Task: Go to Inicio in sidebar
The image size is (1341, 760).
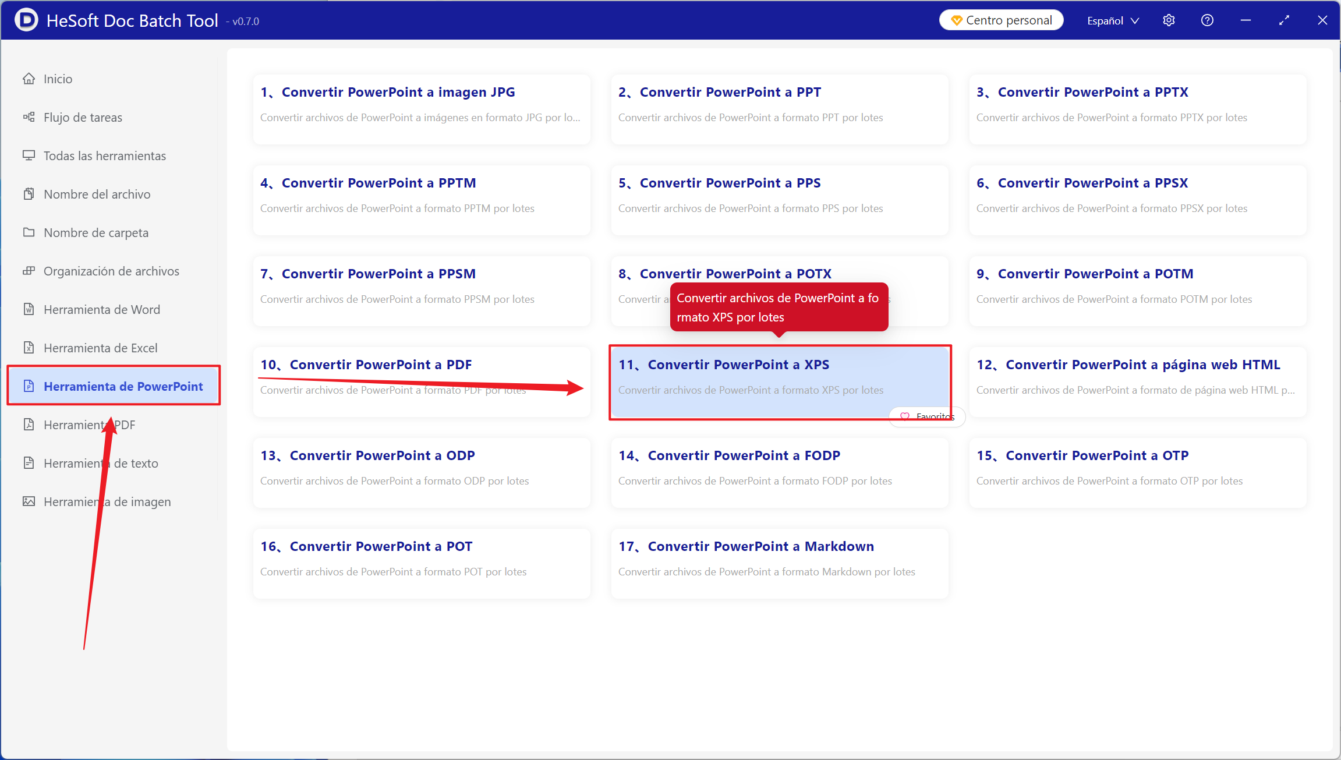Action: pyautogui.click(x=114, y=79)
